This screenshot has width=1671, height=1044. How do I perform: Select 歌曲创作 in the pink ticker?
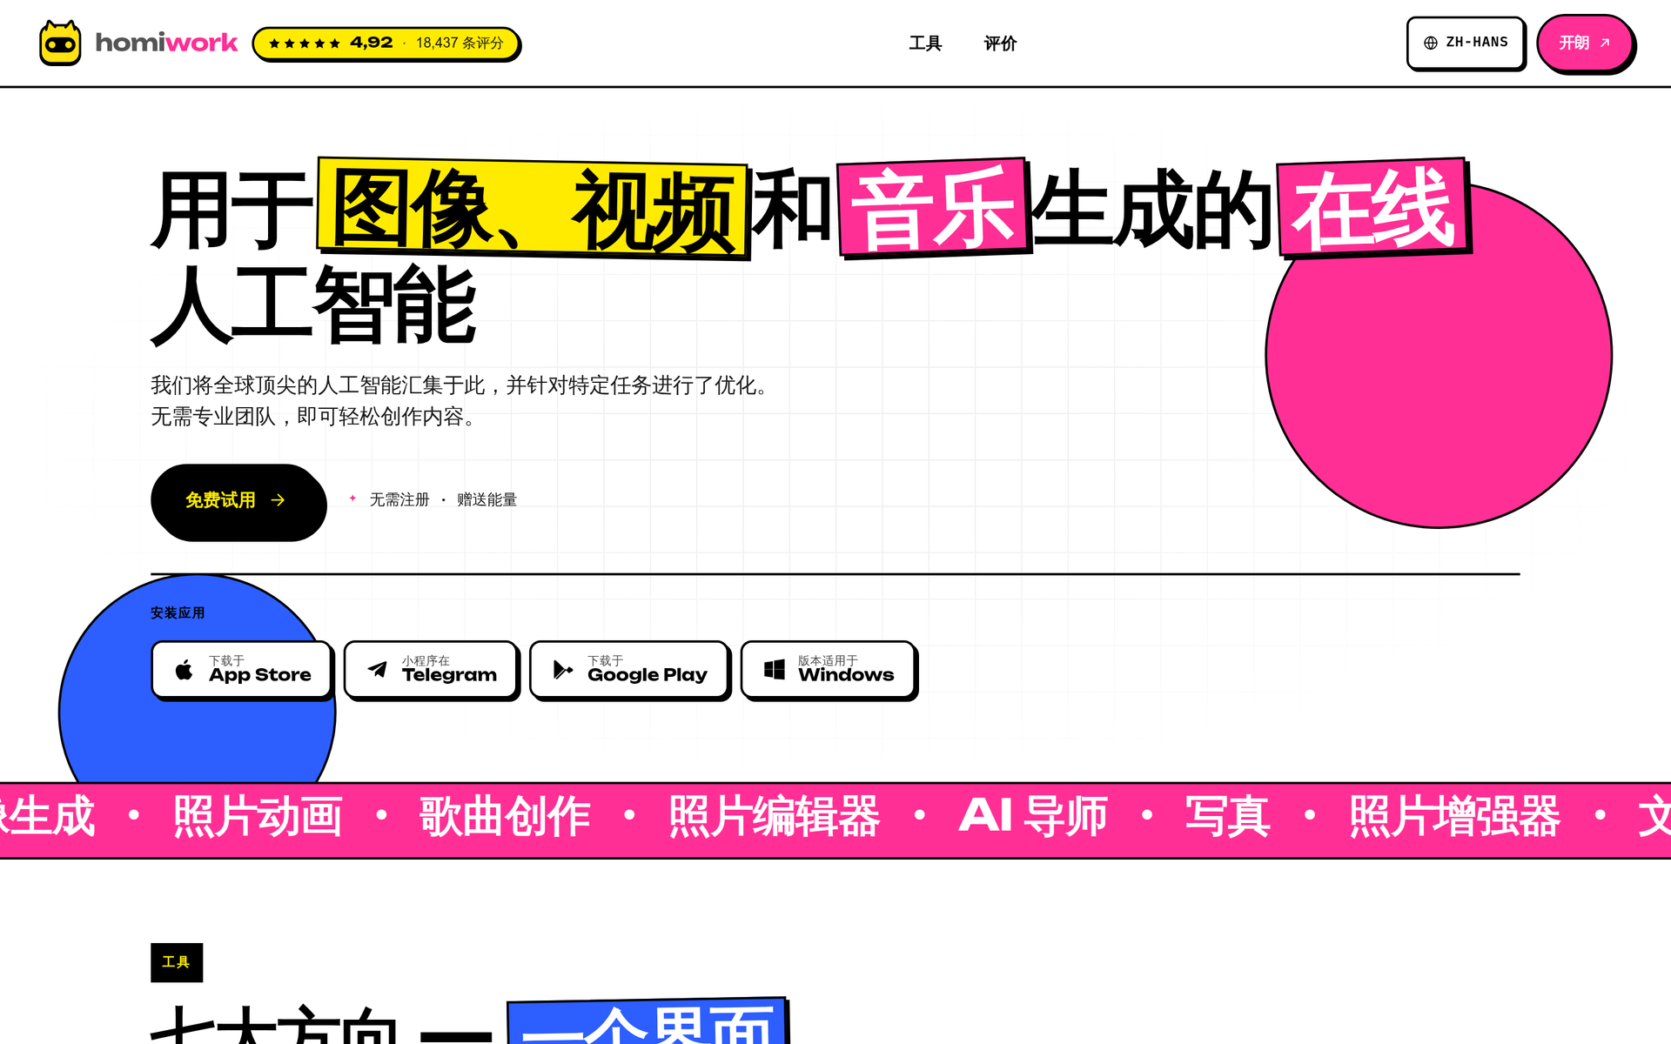click(x=505, y=816)
